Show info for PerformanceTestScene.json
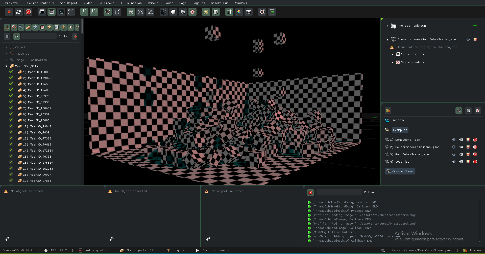This screenshot has height=254, width=485. tap(454, 147)
